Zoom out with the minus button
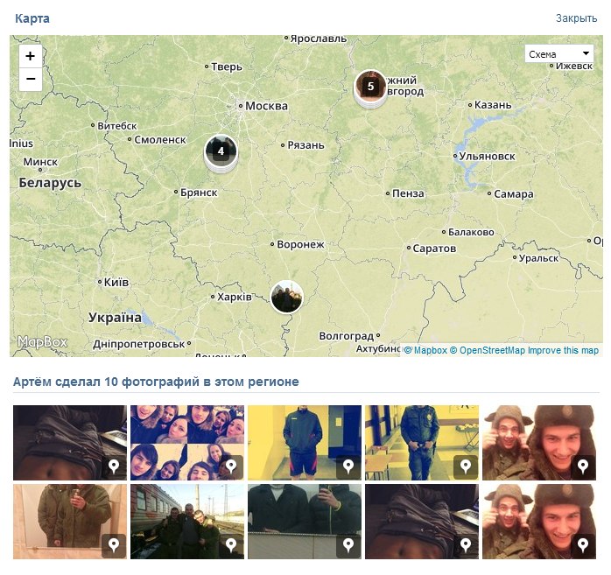This screenshot has height=575, width=611. pyautogui.click(x=31, y=79)
